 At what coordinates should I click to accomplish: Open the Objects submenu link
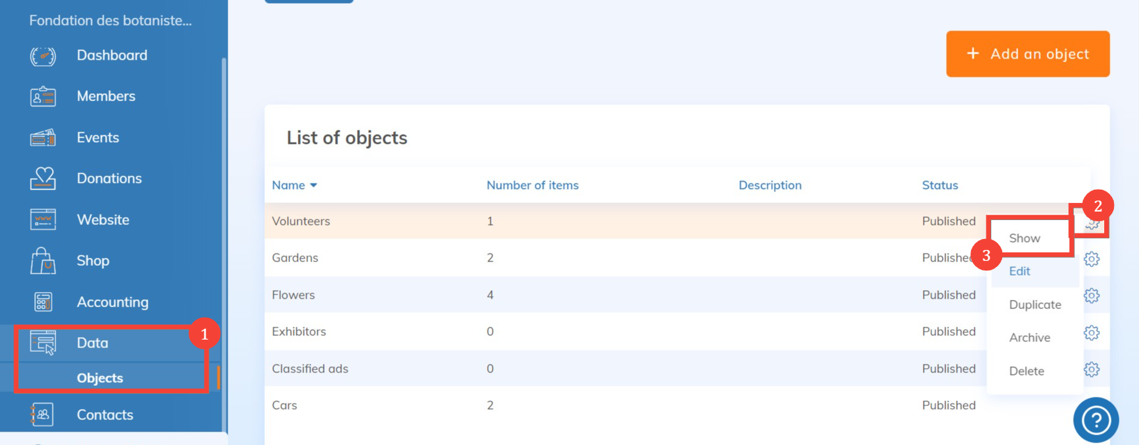[100, 378]
